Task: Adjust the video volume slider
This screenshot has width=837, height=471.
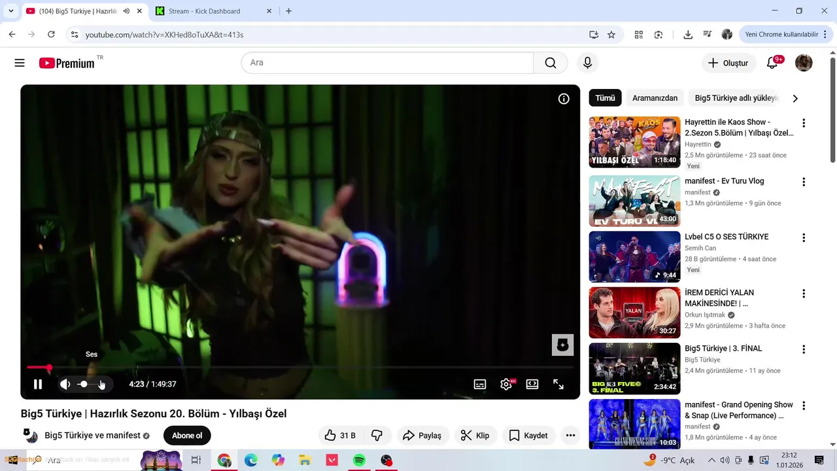Action: point(91,385)
